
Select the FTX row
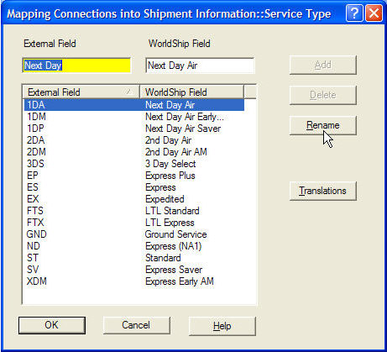pos(134,223)
